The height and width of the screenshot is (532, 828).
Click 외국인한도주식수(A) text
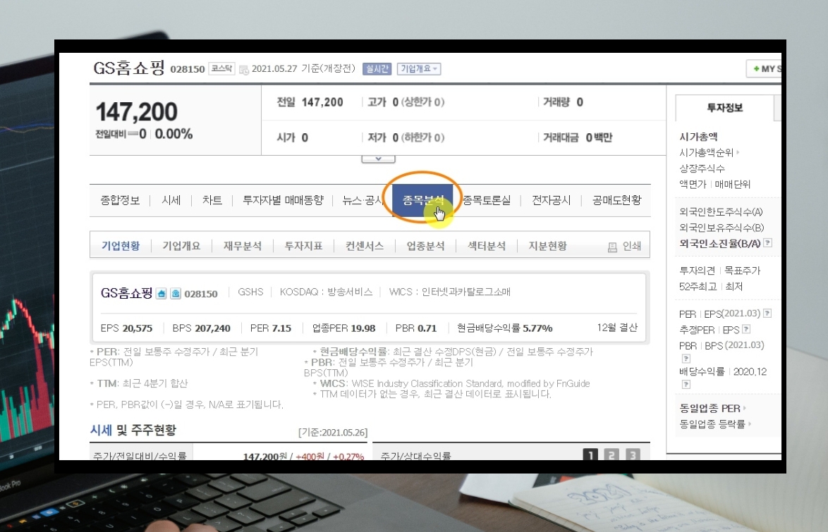[721, 211]
